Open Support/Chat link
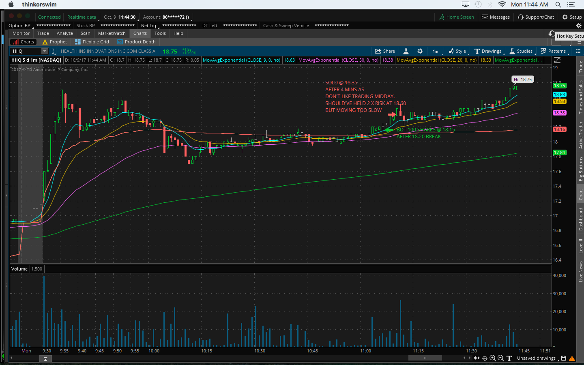 pyautogui.click(x=536, y=17)
